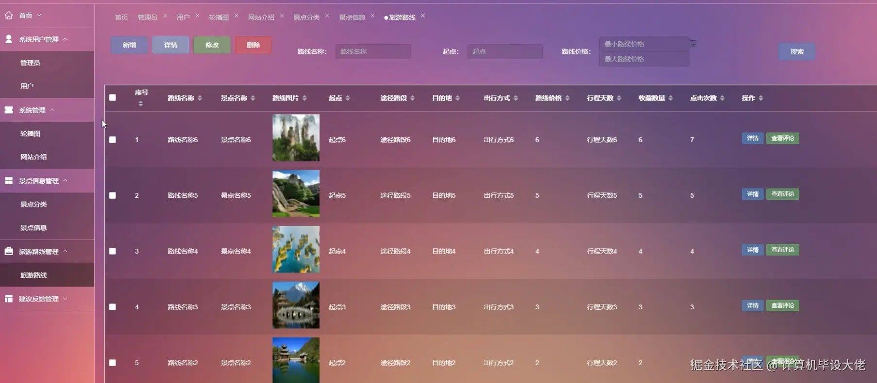Image resolution: width=877 pixels, height=383 pixels.
Task: Focus the 最小路线价格 field
Action: (x=644, y=44)
